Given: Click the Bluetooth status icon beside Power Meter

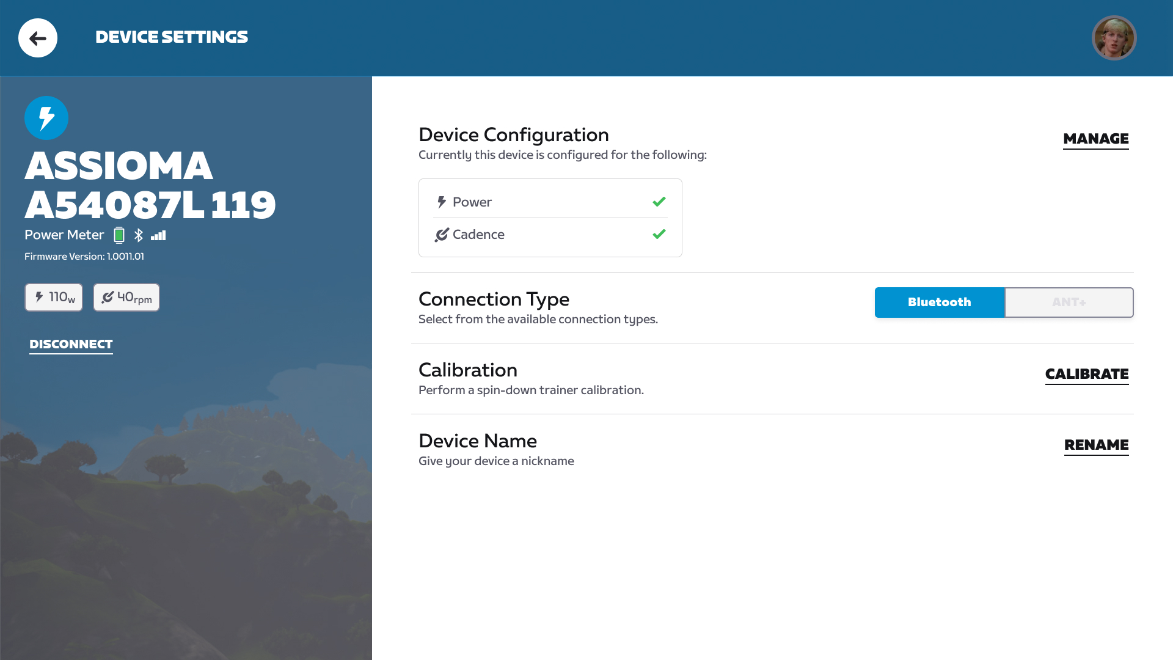Looking at the screenshot, I should click(139, 235).
